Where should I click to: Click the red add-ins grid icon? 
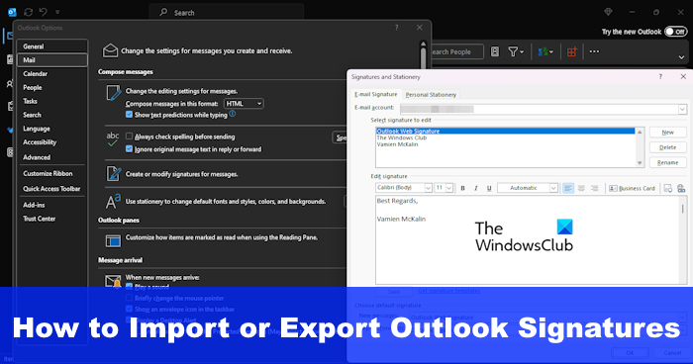572,51
